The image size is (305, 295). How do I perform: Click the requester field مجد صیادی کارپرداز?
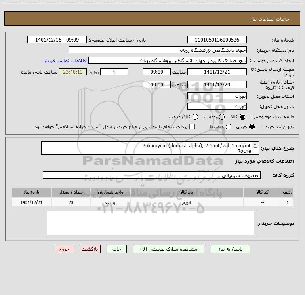168,60
